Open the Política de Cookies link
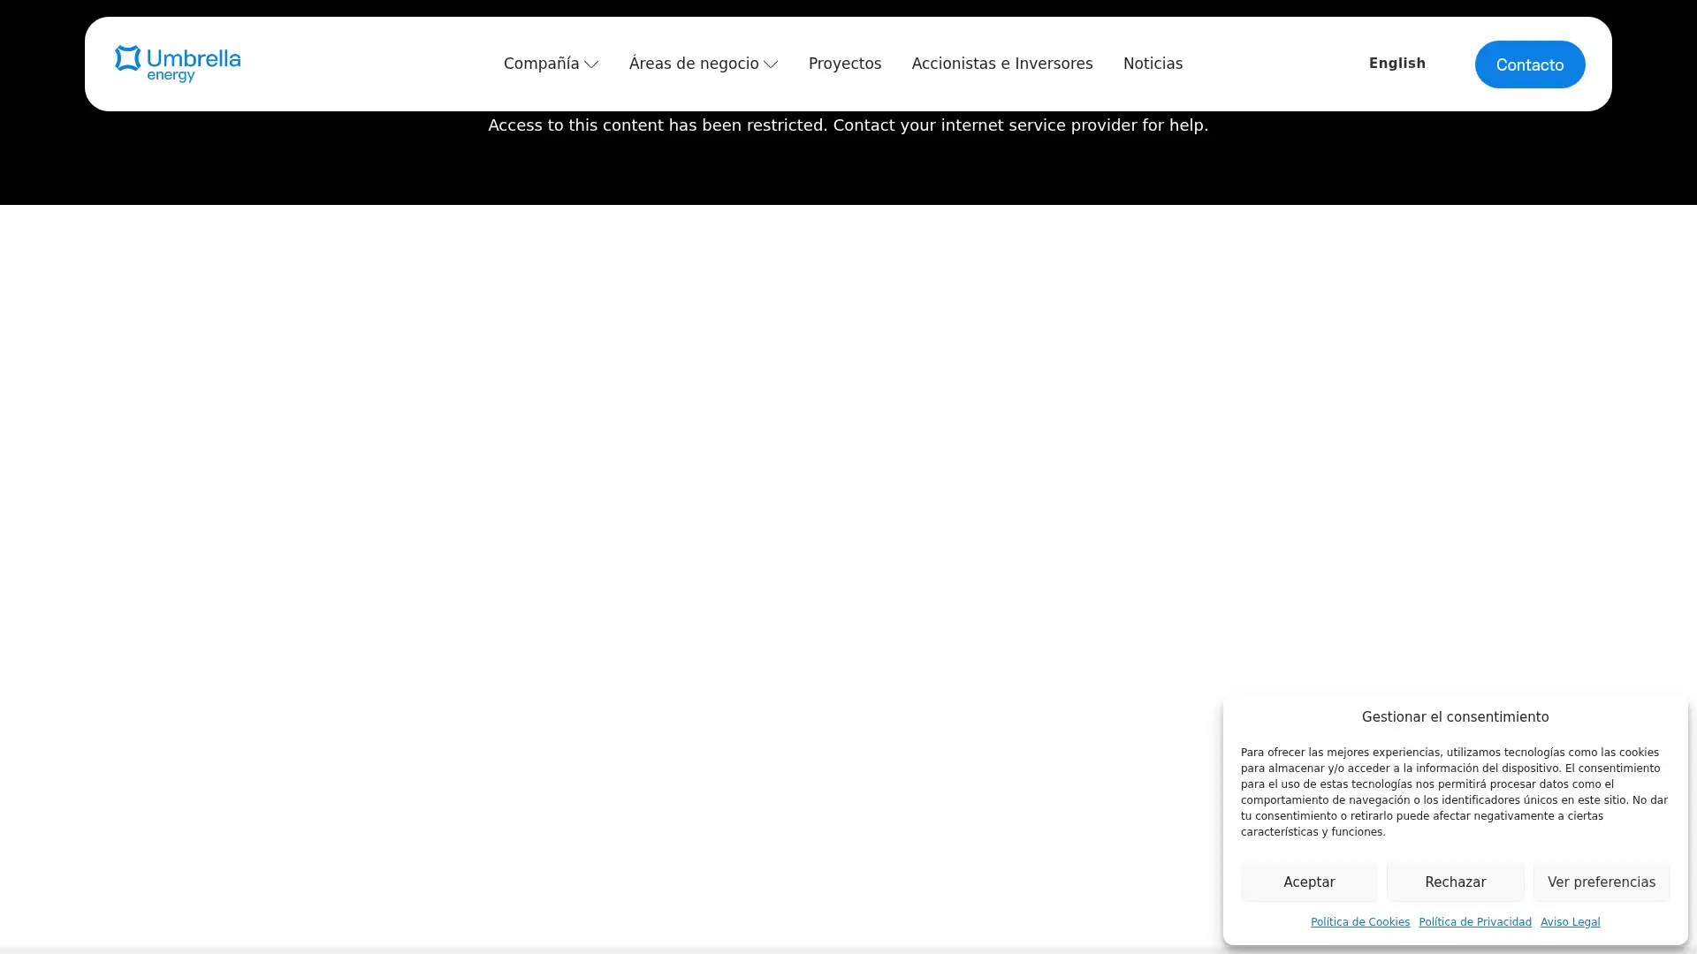 1360,921
